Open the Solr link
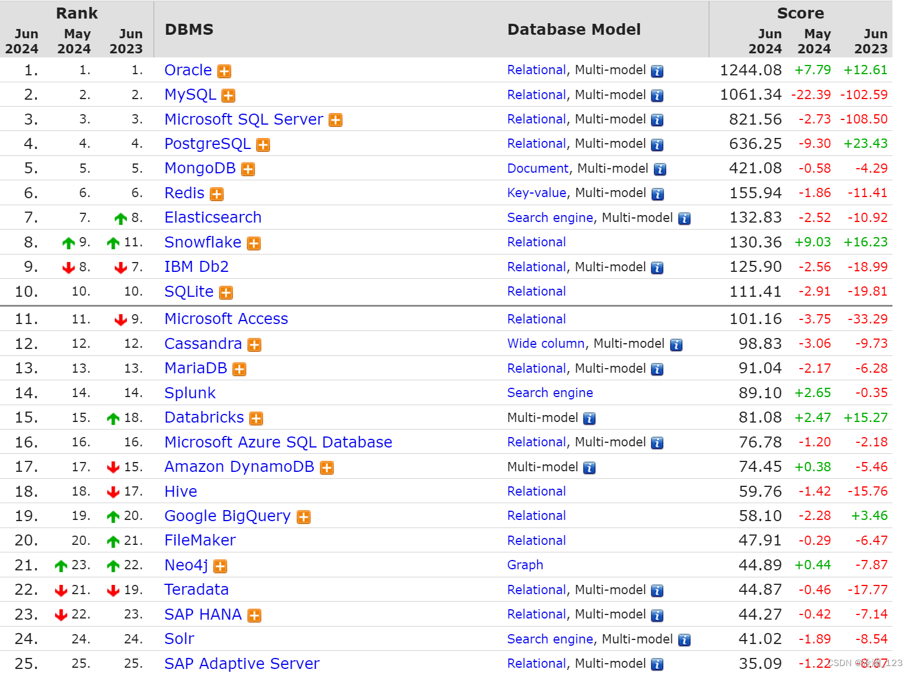Screen dimensions: 911x673 [179, 639]
